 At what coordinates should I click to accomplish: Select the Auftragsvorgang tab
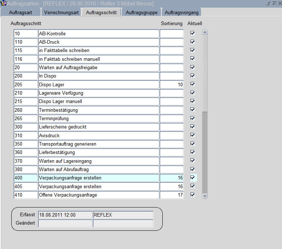pos(181,12)
